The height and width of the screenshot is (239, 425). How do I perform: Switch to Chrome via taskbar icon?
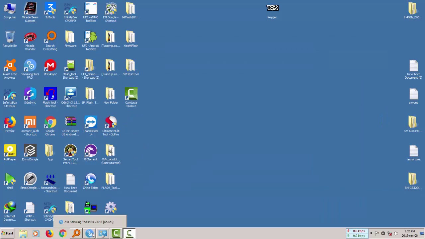(x=63, y=234)
